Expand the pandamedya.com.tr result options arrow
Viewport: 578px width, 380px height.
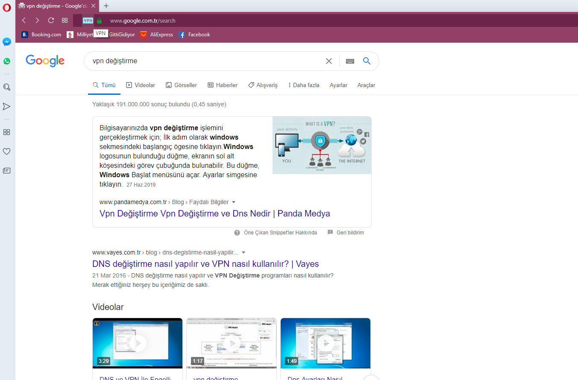234,202
